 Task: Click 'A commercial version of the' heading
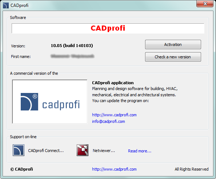(x=34, y=73)
